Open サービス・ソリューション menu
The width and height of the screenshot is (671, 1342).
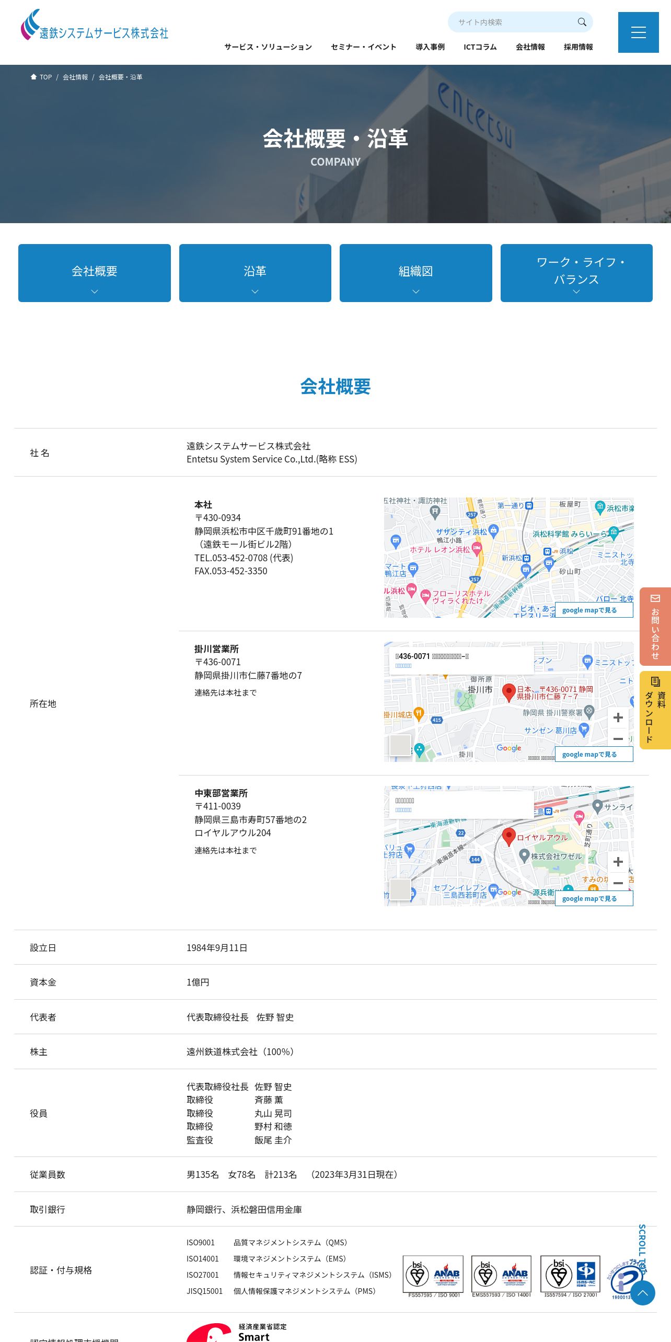coord(268,47)
